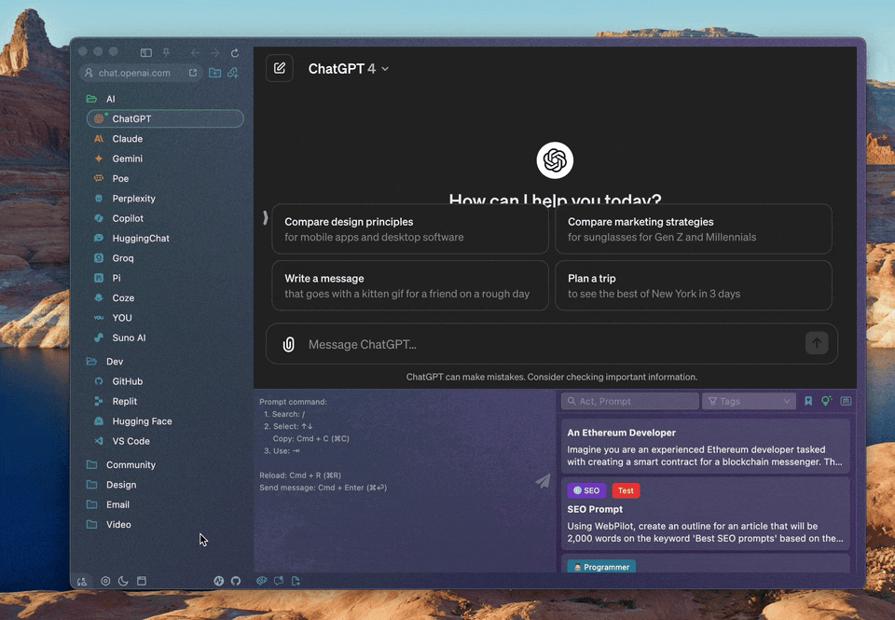This screenshot has width=895, height=620.
Task: Choose the Plan a trip suggestion
Action: pos(694,285)
